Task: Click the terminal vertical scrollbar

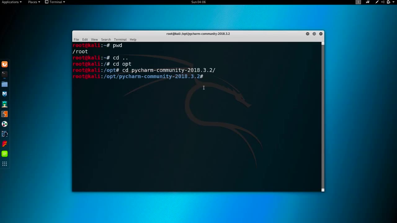Action: tap(323, 116)
